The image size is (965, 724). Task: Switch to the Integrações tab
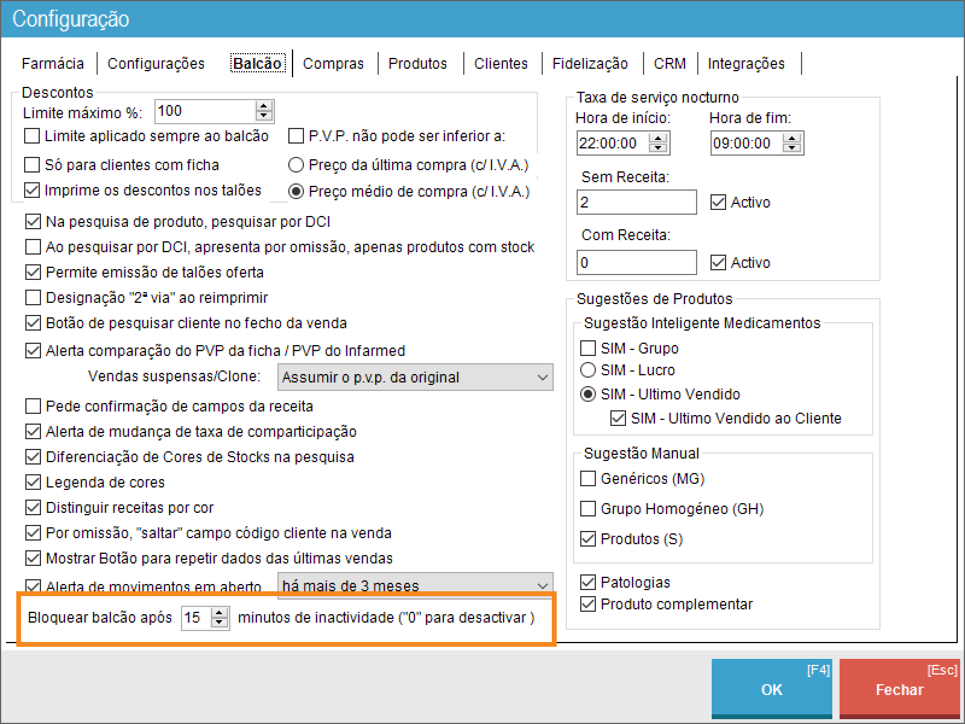[746, 63]
